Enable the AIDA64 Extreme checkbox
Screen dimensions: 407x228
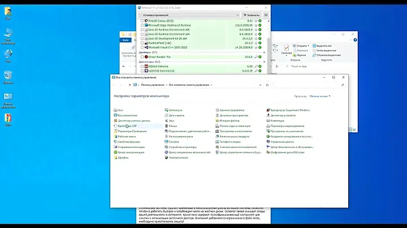point(142,66)
